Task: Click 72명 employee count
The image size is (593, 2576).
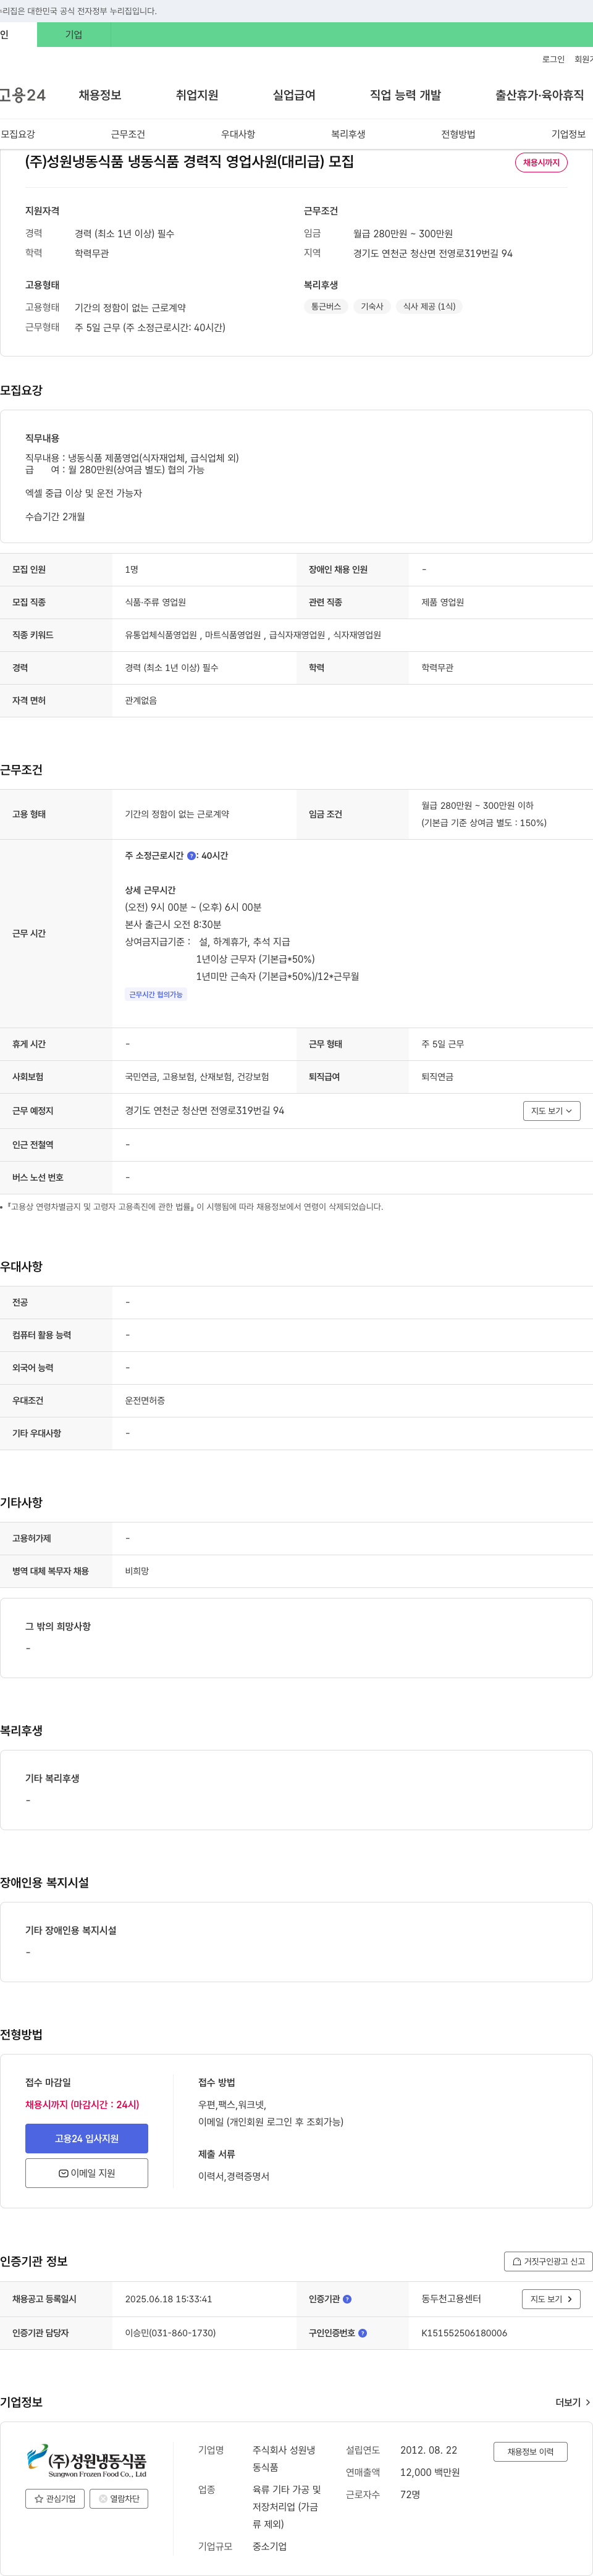Action: [x=410, y=2494]
